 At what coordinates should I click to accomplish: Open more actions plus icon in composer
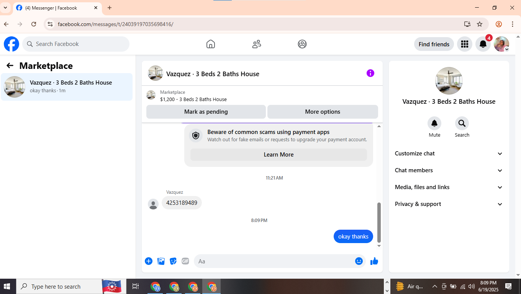point(149,261)
